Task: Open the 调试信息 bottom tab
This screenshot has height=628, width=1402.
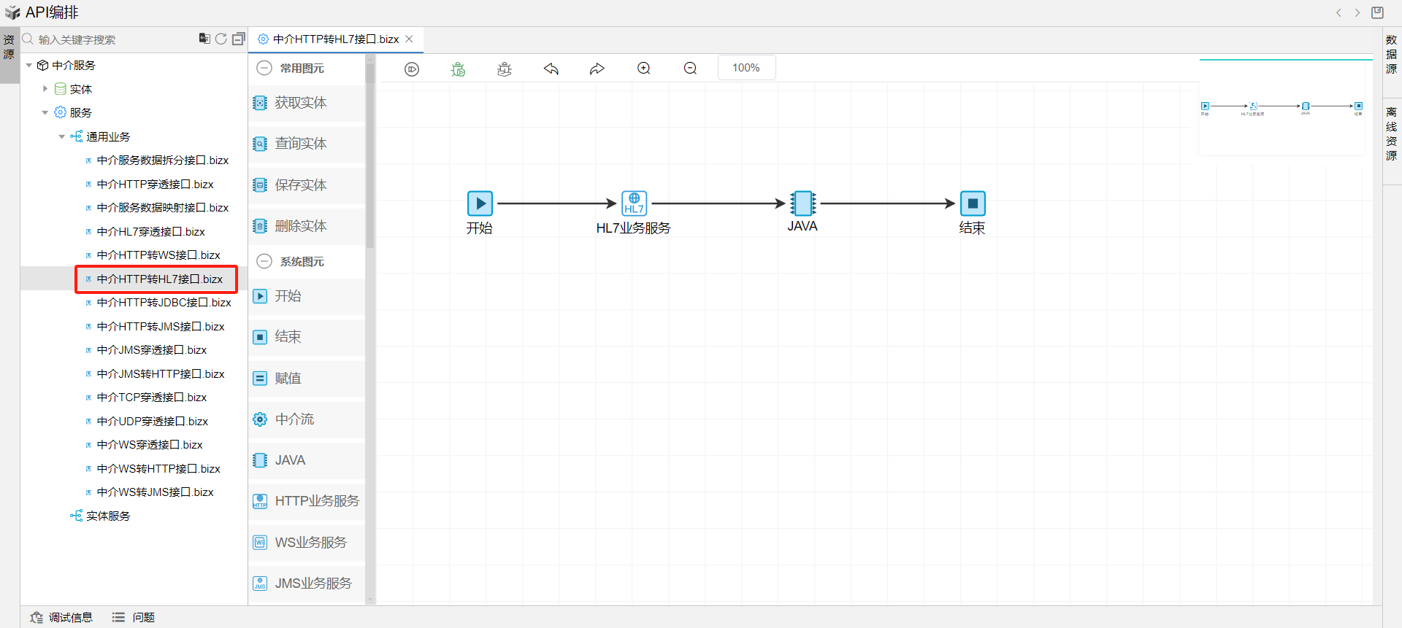Action: coord(62,617)
